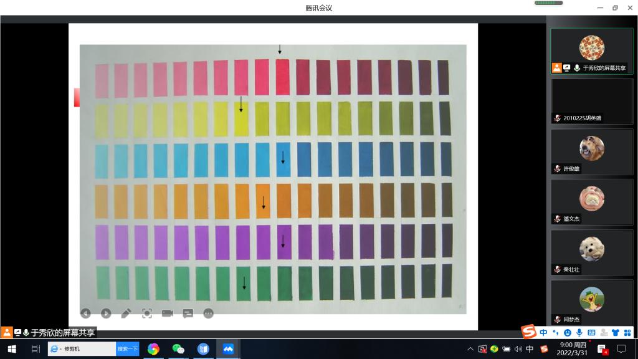Open the Sogou emoji panel
The height and width of the screenshot is (359, 638).
tap(568, 332)
